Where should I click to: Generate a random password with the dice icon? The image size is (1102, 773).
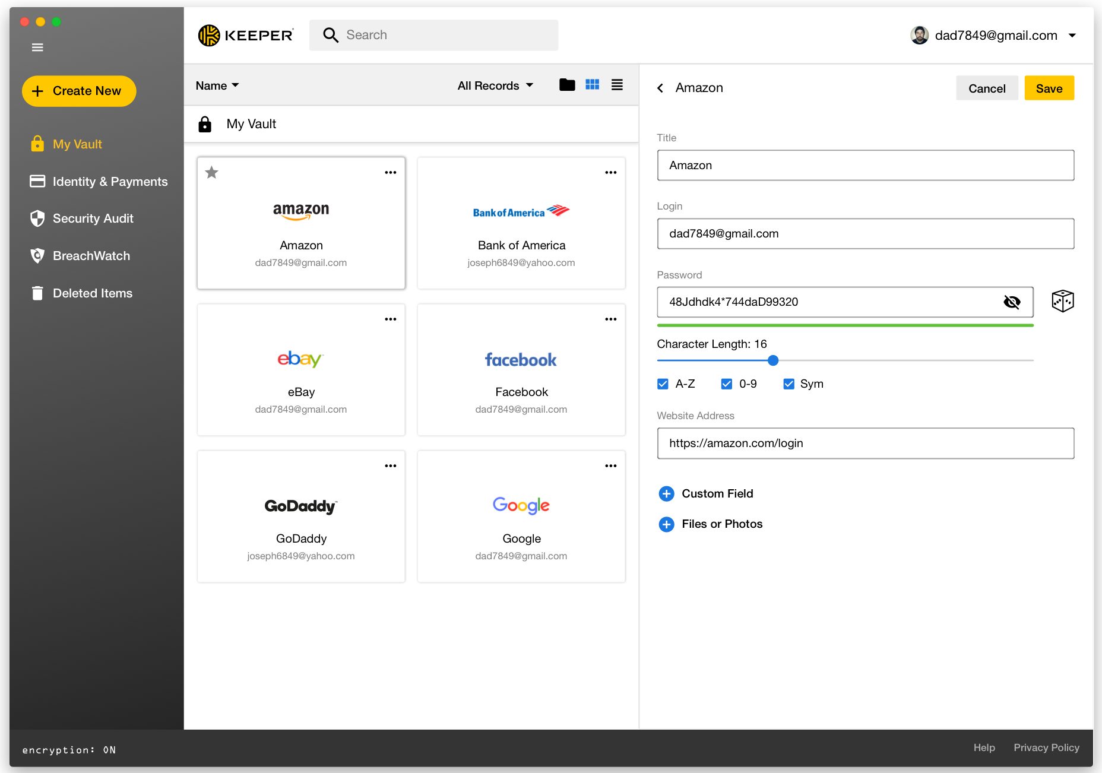[1062, 302]
